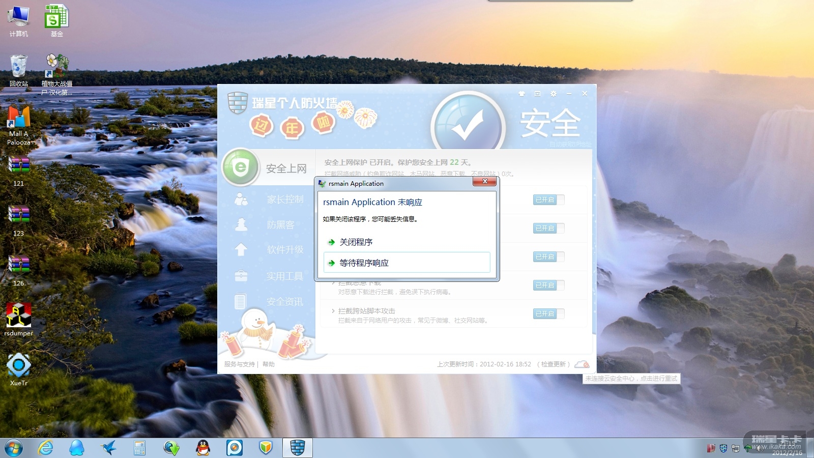Click the green umbrella tray icon
The width and height of the screenshot is (814, 458).
747,448
